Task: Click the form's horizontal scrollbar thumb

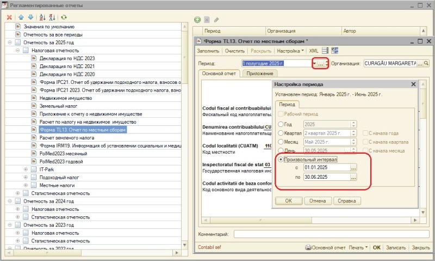Action: coord(261,220)
